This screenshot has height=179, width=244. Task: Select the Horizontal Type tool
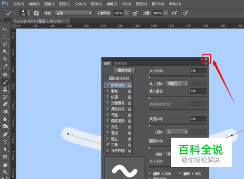[5, 142]
